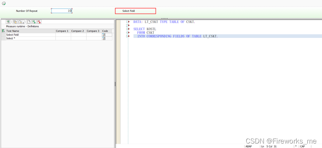Click the Select Field title box
This screenshot has width=322, height=148.
(136, 11)
